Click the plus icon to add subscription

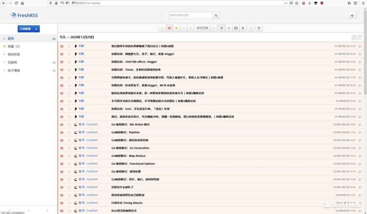coord(36,29)
